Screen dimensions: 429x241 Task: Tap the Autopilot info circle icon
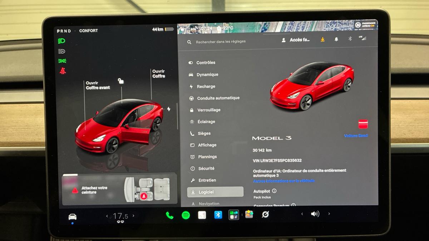click(x=274, y=191)
